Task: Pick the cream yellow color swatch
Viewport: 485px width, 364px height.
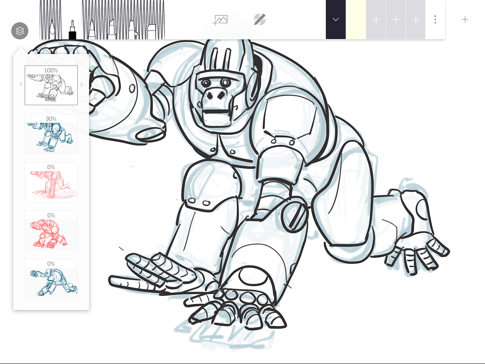Action: pos(356,20)
